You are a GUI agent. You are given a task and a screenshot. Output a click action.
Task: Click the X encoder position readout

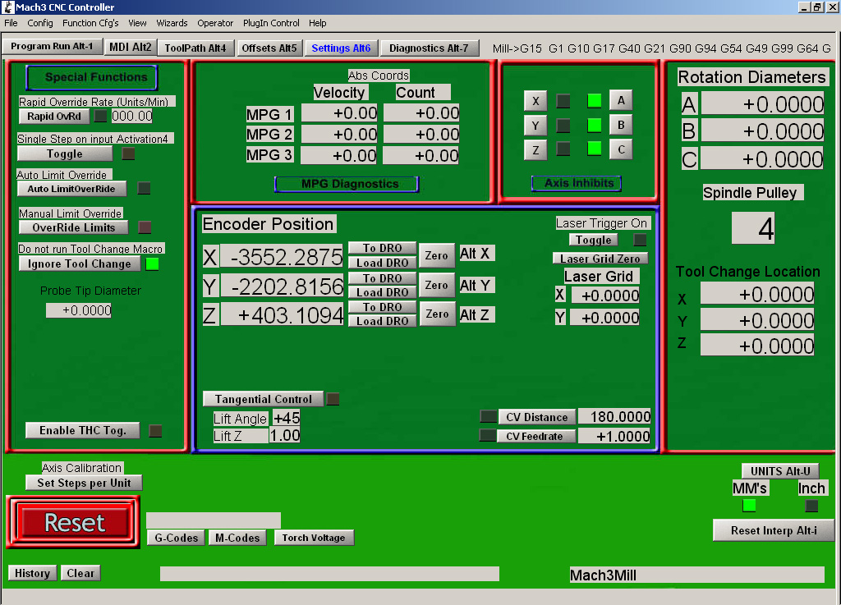click(282, 257)
